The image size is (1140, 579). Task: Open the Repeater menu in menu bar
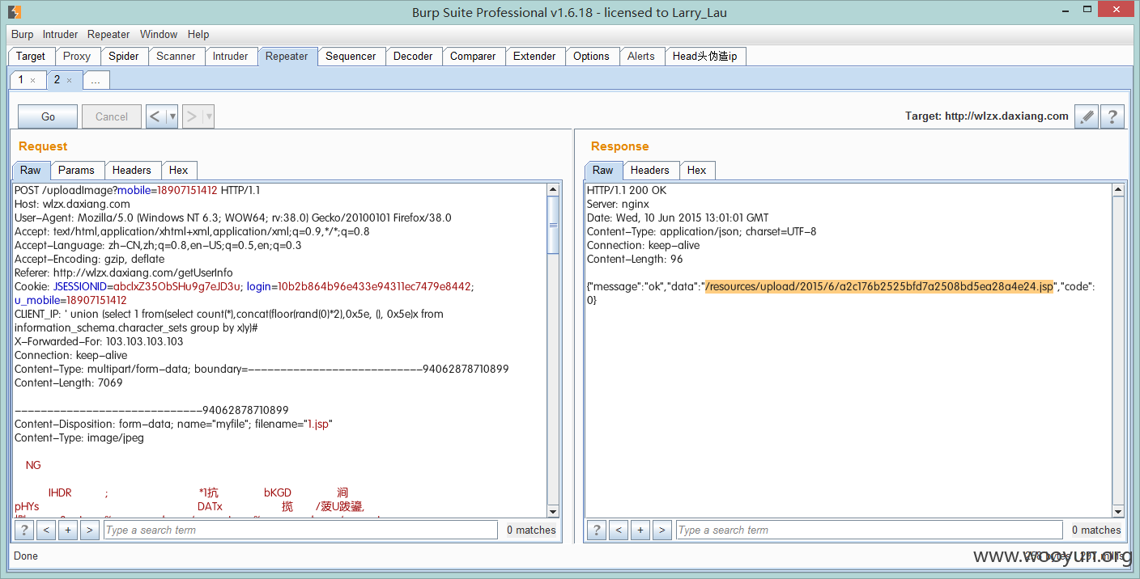click(108, 34)
